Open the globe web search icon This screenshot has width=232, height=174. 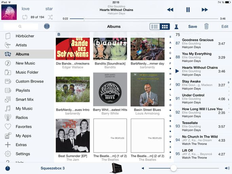pos(47,27)
